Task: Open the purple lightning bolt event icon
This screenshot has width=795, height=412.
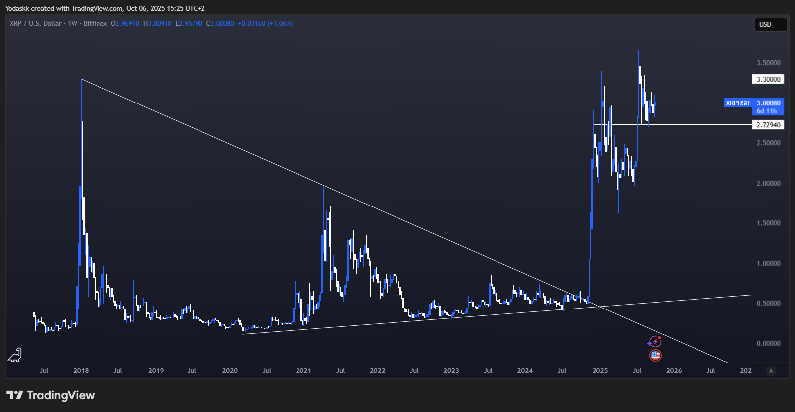Action: [x=655, y=342]
